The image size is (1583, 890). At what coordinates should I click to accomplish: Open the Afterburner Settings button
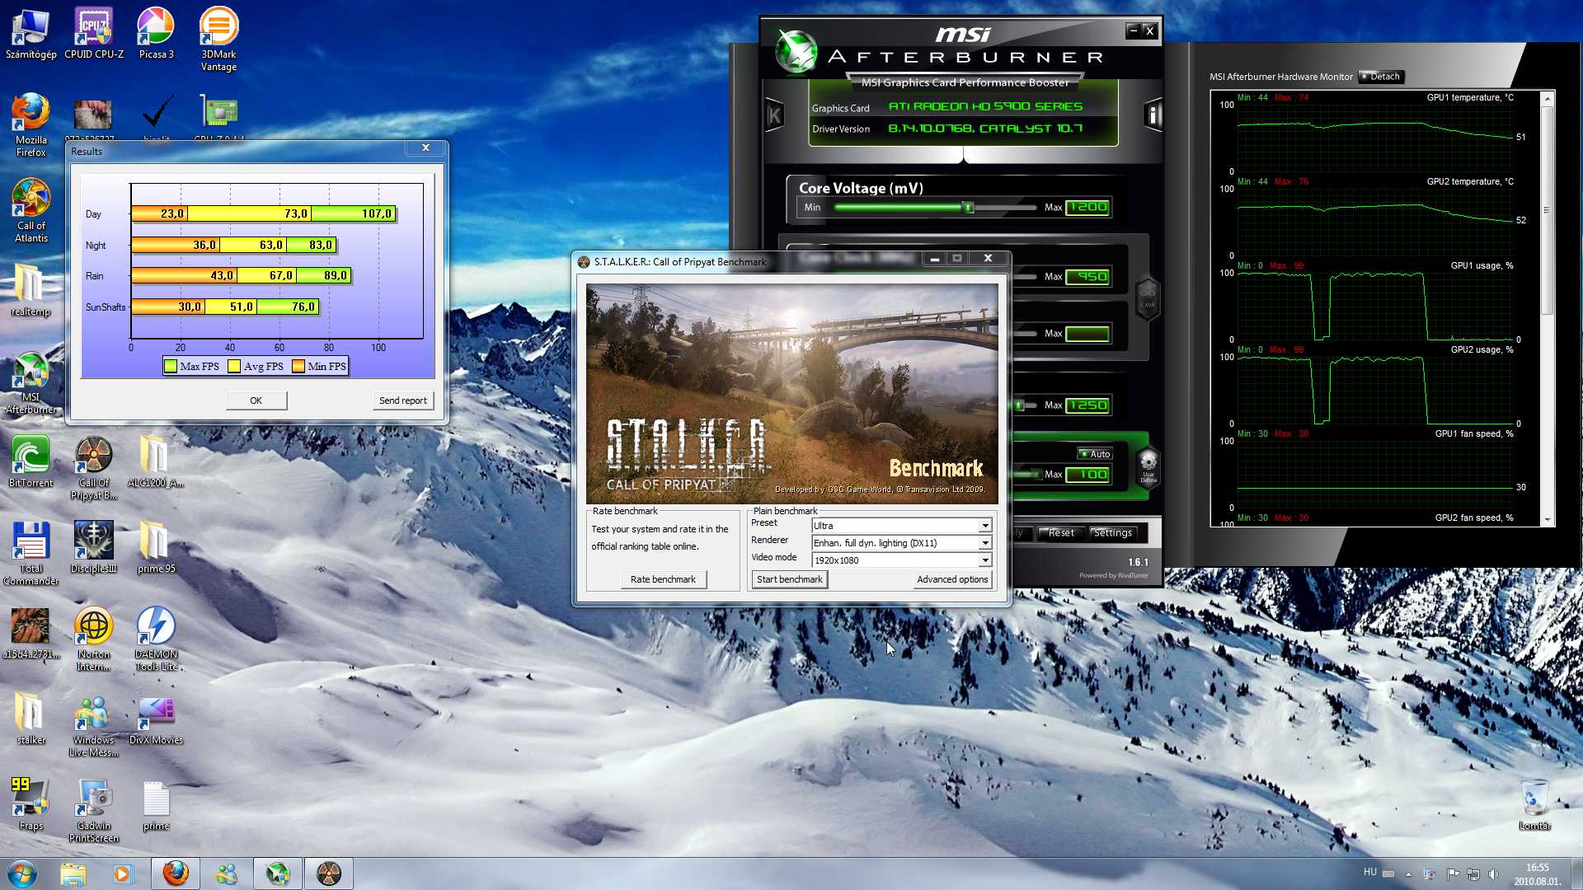[1112, 533]
